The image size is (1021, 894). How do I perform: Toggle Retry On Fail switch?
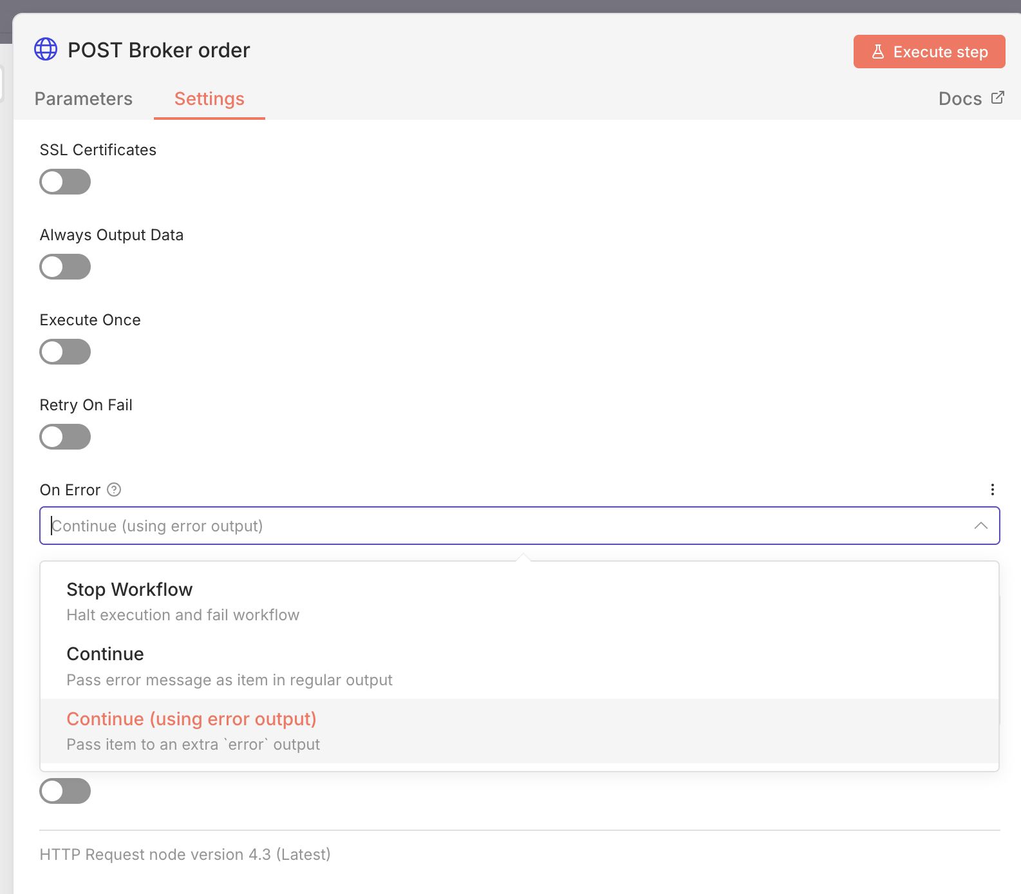pos(65,437)
